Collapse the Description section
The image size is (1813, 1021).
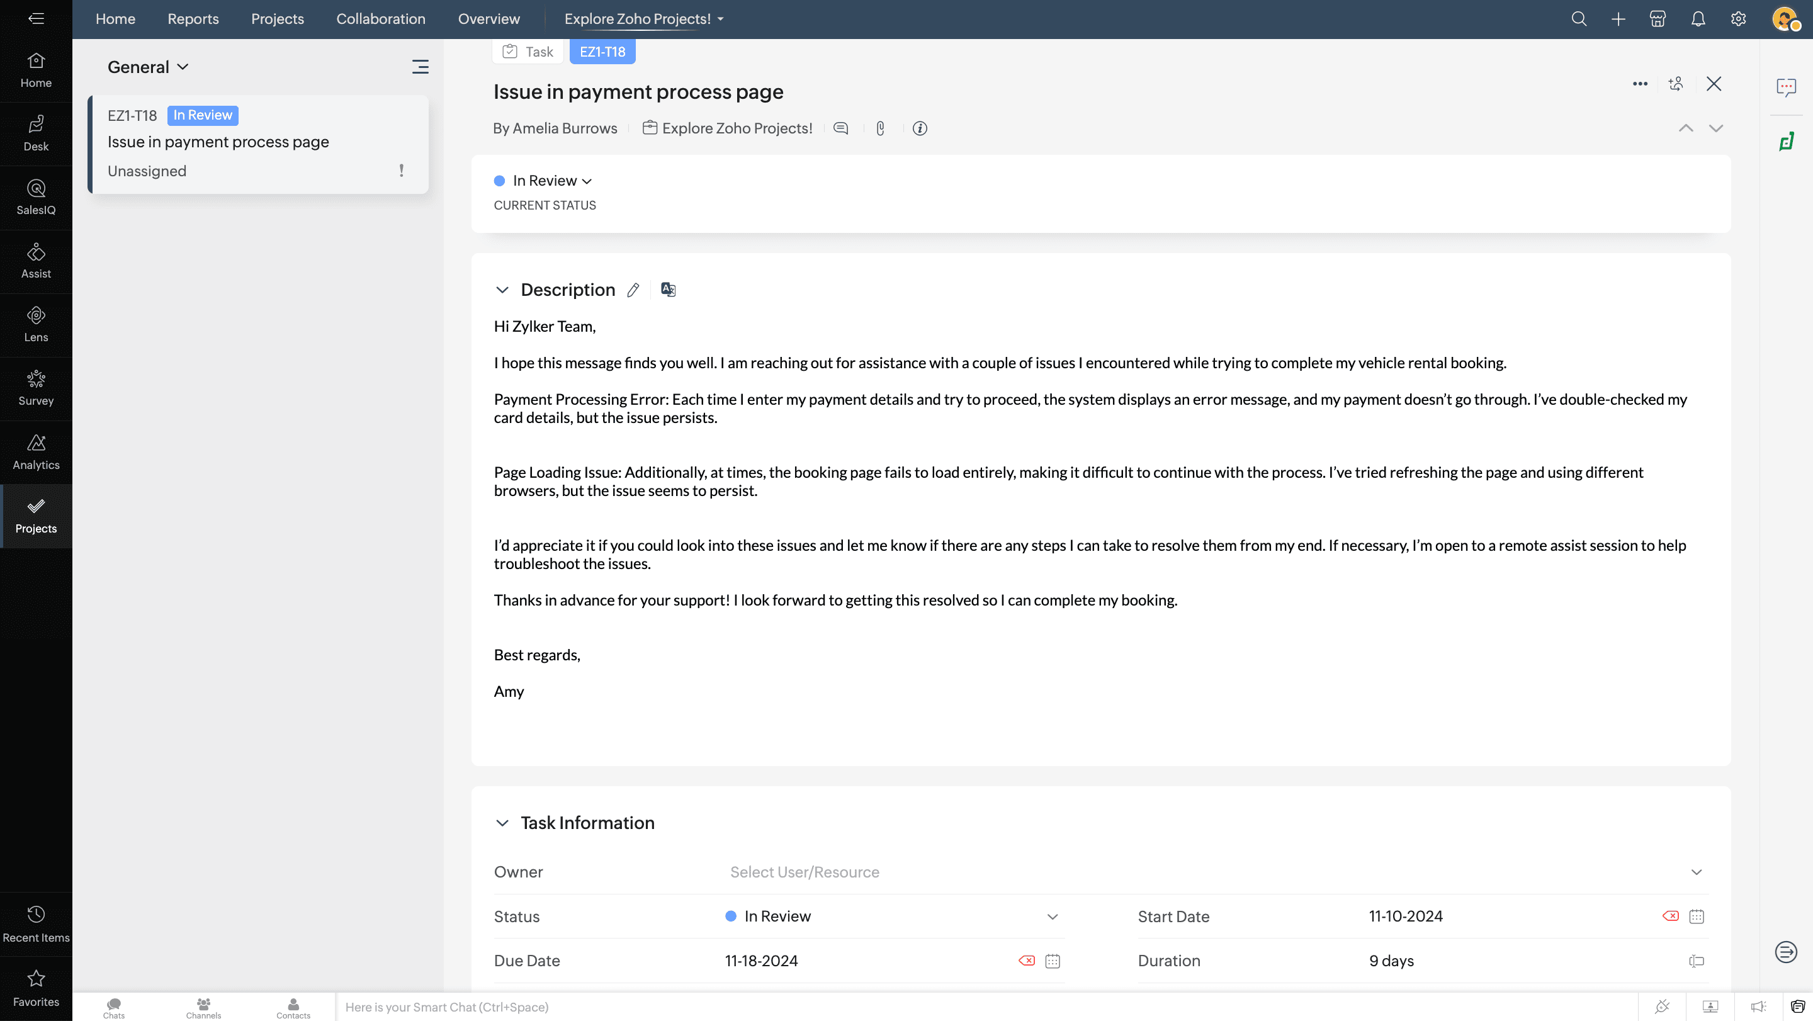click(502, 290)
